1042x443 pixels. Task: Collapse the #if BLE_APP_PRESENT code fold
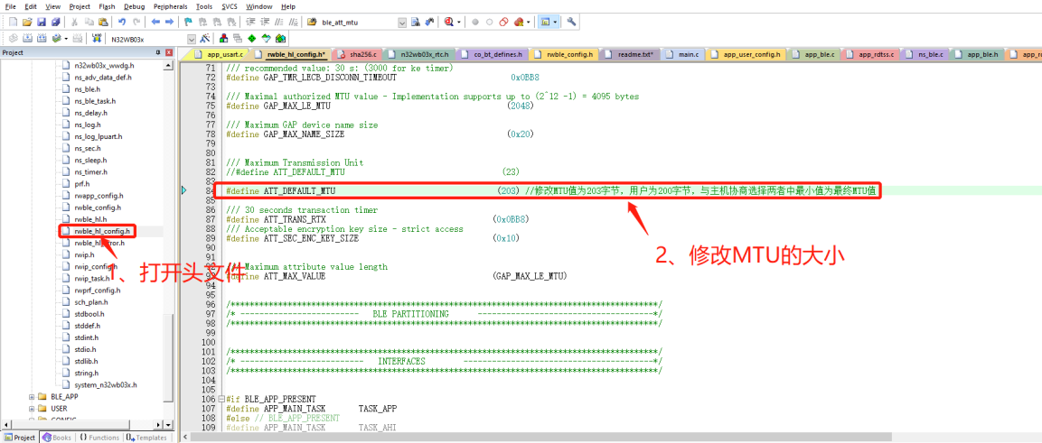pyautogui.click(x=223, y=399)
